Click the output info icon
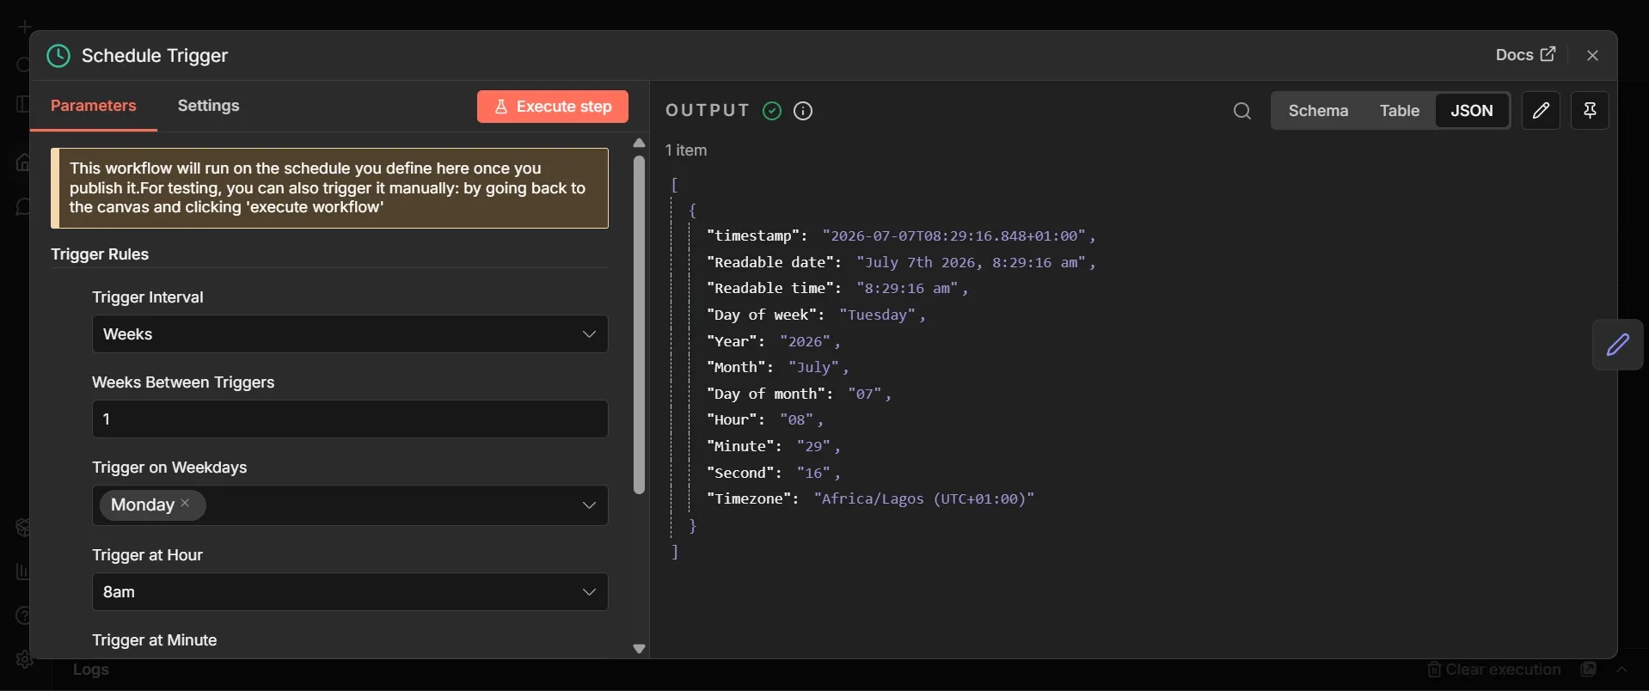Image resolution: width=1649 pixels, height=691 pixels. tap(803, 111)
